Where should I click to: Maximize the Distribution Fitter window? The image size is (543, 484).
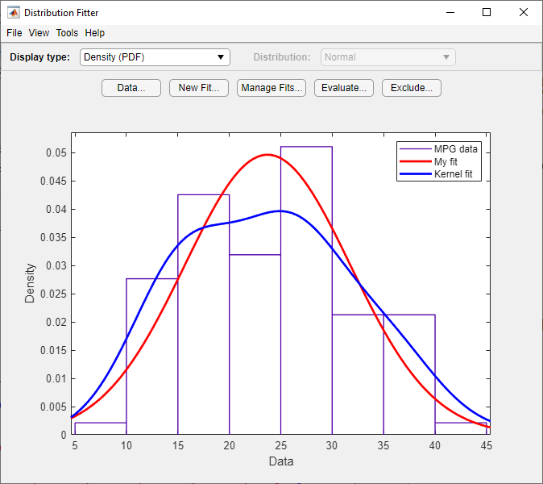487,12
